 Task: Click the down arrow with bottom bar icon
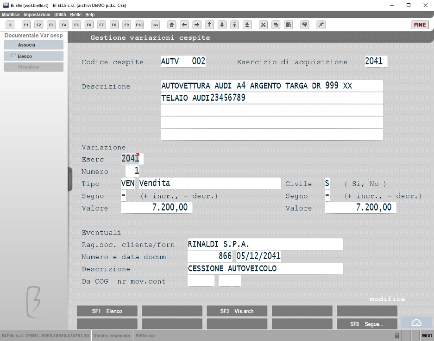coord(247,25)
